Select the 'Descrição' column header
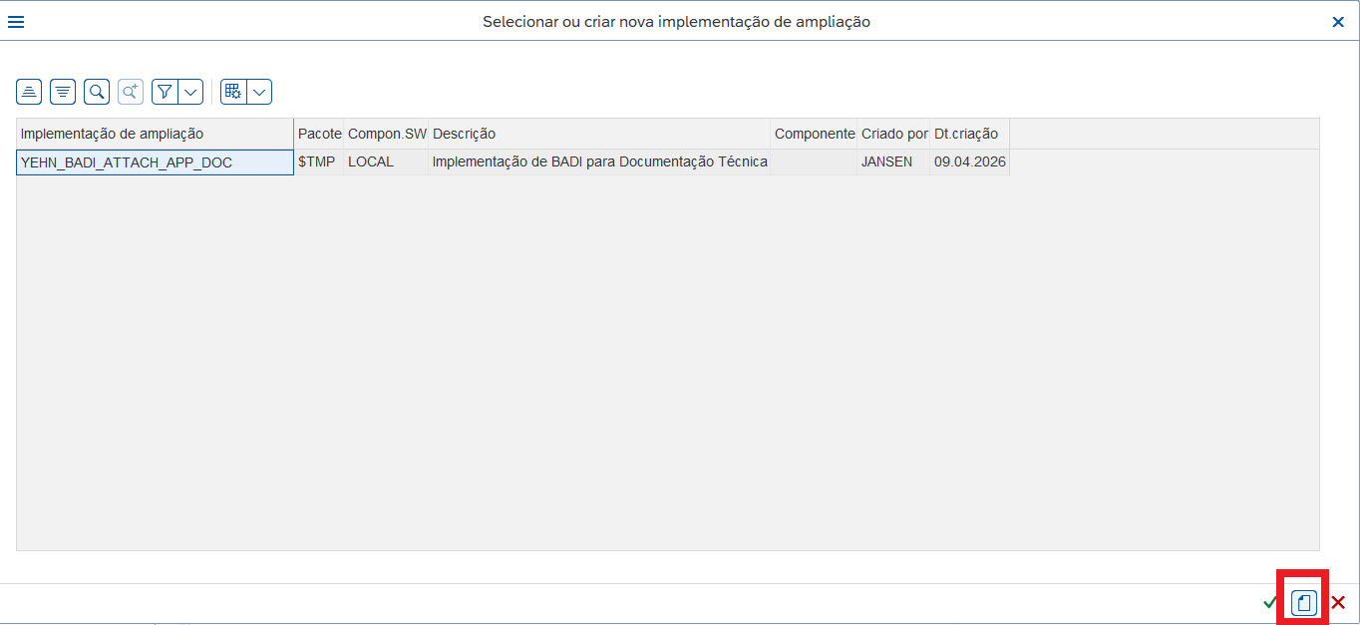 [x=599, y=134]
